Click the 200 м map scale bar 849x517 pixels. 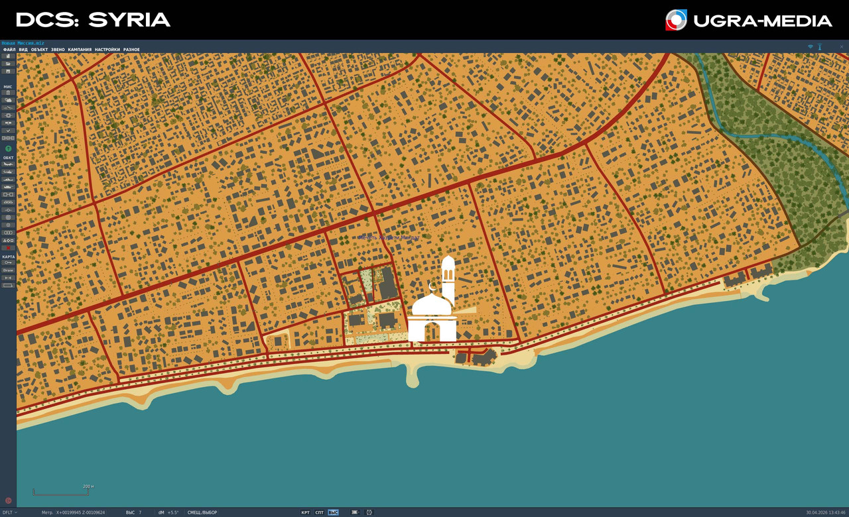point(61,491)
